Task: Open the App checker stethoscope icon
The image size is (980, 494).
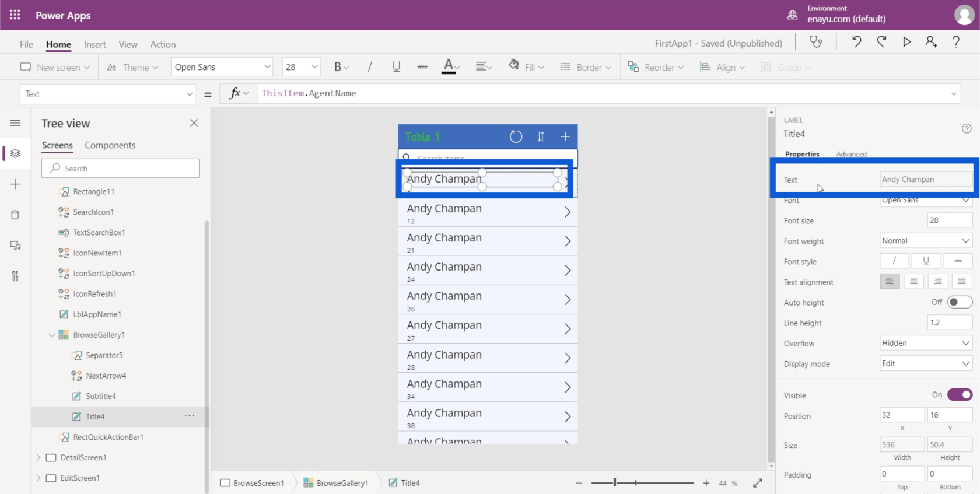Action: (x=815, y=42)
